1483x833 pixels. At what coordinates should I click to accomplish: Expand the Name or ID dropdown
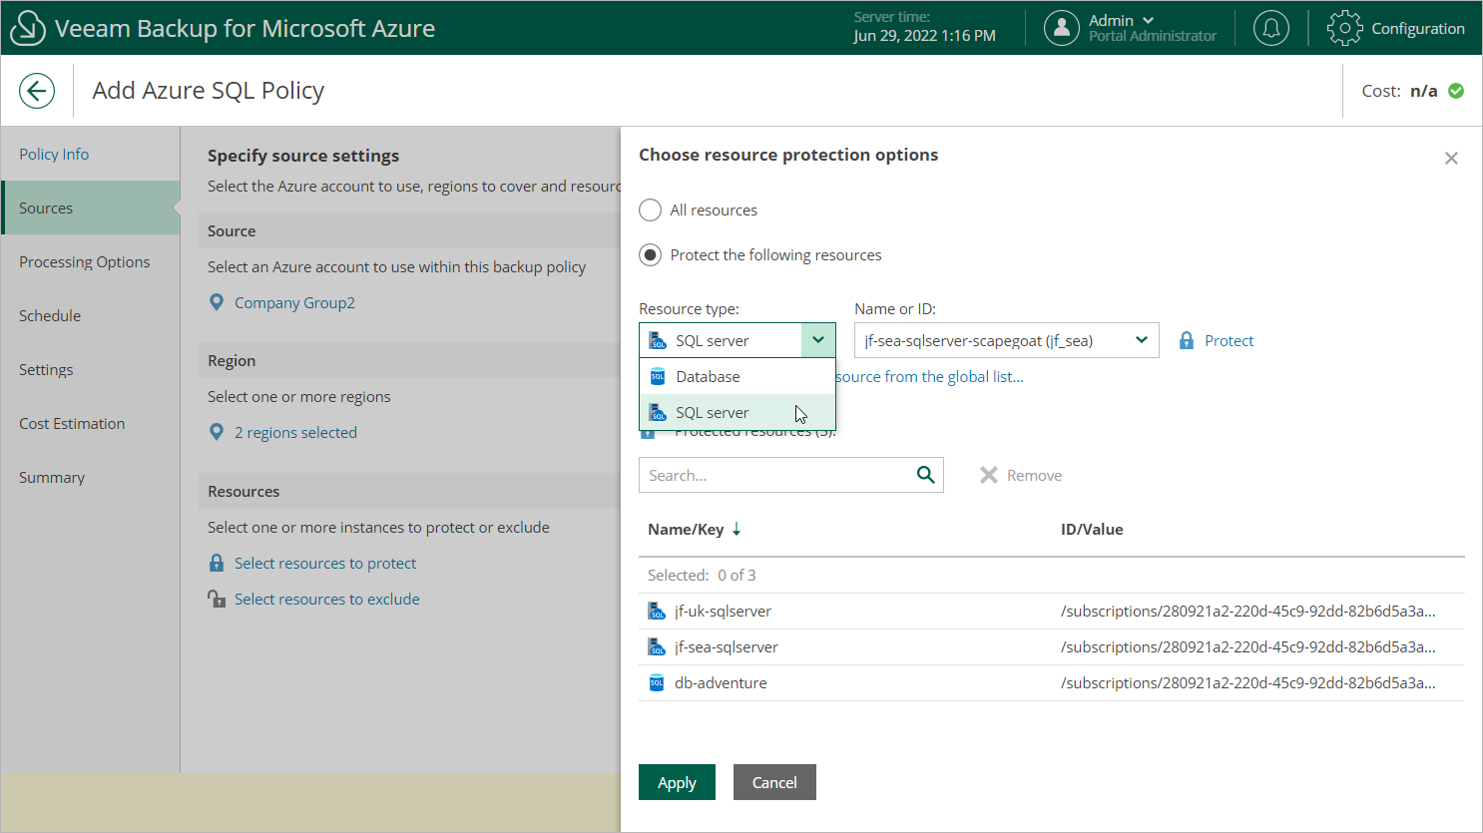[x=1141, y=340]
